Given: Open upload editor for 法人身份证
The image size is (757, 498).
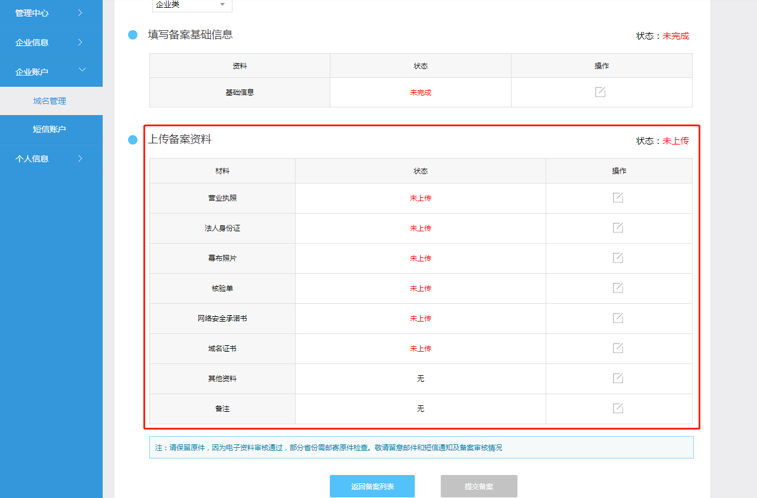Looking at the screenshot, I should coord(618,228).
